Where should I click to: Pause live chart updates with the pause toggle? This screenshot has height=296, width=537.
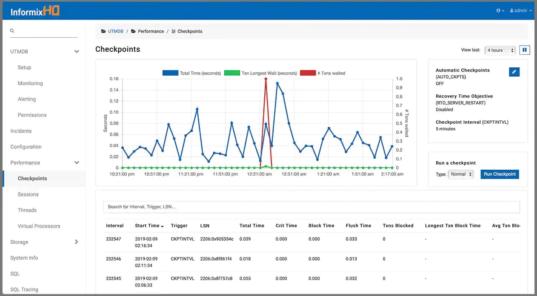point(524,50)
